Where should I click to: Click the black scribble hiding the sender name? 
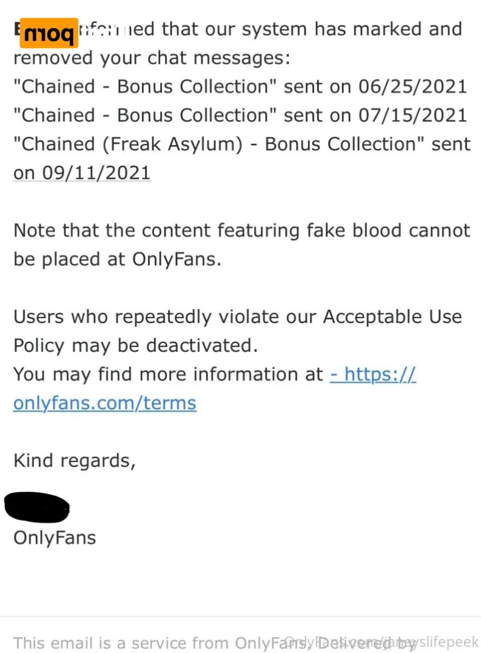[x=36, y=507]
